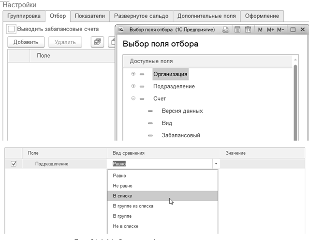Screen dimensions: 311x240
Task: Enable Выводить забалансовые счета checkbox
Action: 11,29
